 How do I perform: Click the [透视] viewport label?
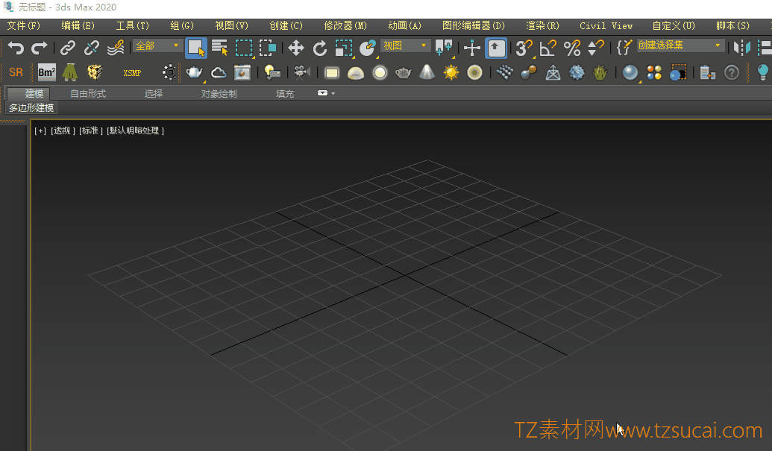63,130
